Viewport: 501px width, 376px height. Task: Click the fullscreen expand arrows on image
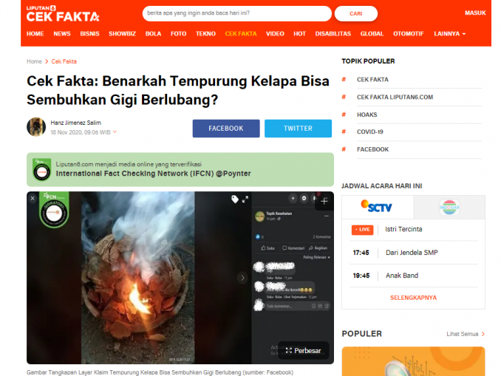pos(245,199)
